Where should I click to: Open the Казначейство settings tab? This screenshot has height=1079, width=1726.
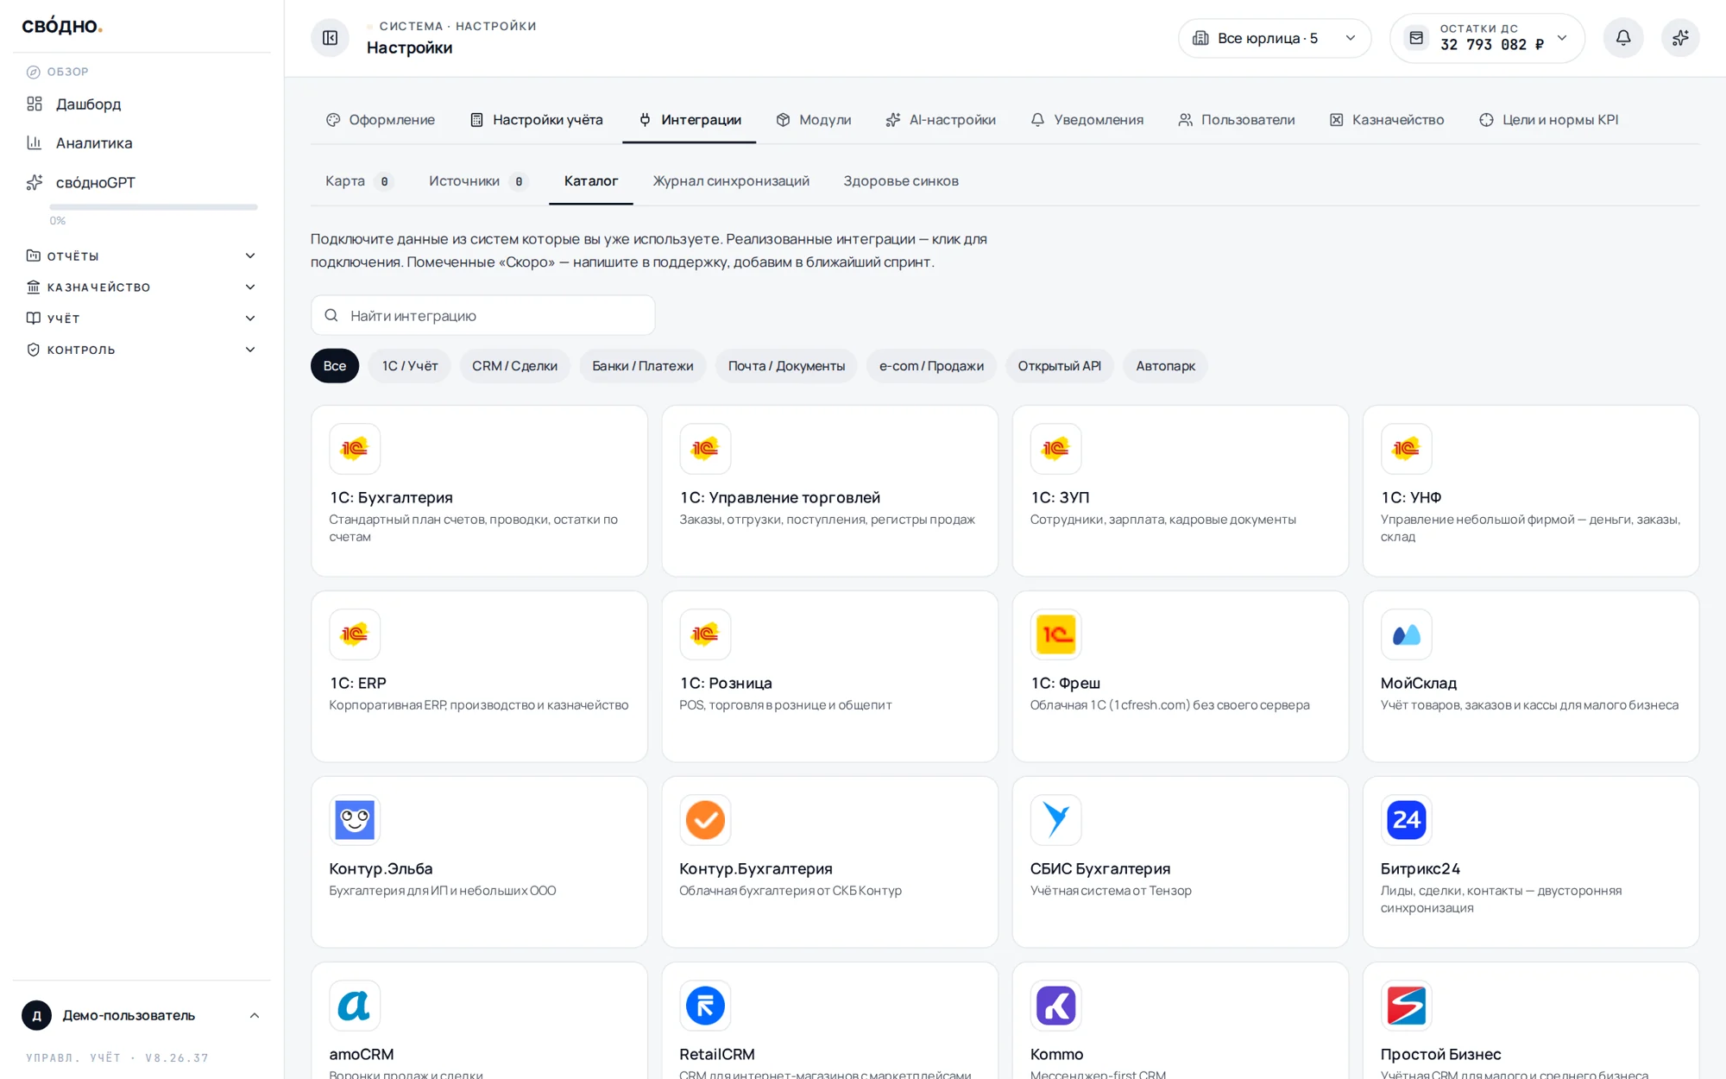click(1386, 120)
